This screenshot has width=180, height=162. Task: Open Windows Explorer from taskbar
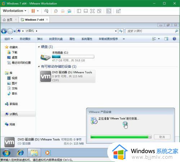click(34, 153)
